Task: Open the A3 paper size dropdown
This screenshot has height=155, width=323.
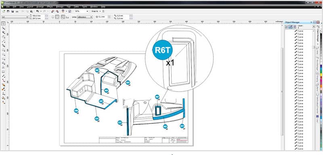Action: 15,17
